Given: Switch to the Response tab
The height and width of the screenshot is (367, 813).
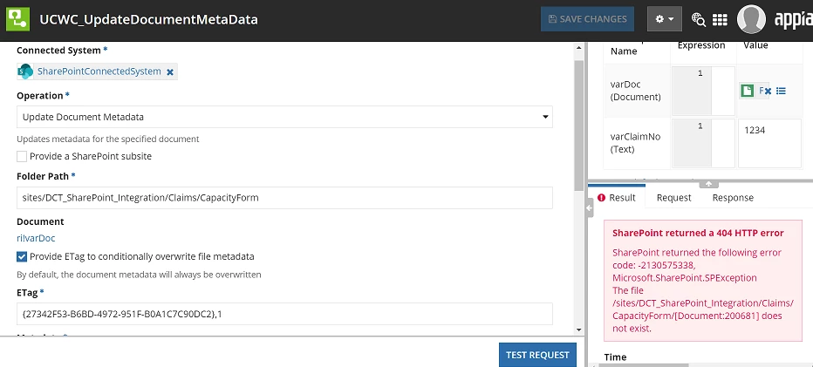Looking at the screenshot, I should 733,198.
